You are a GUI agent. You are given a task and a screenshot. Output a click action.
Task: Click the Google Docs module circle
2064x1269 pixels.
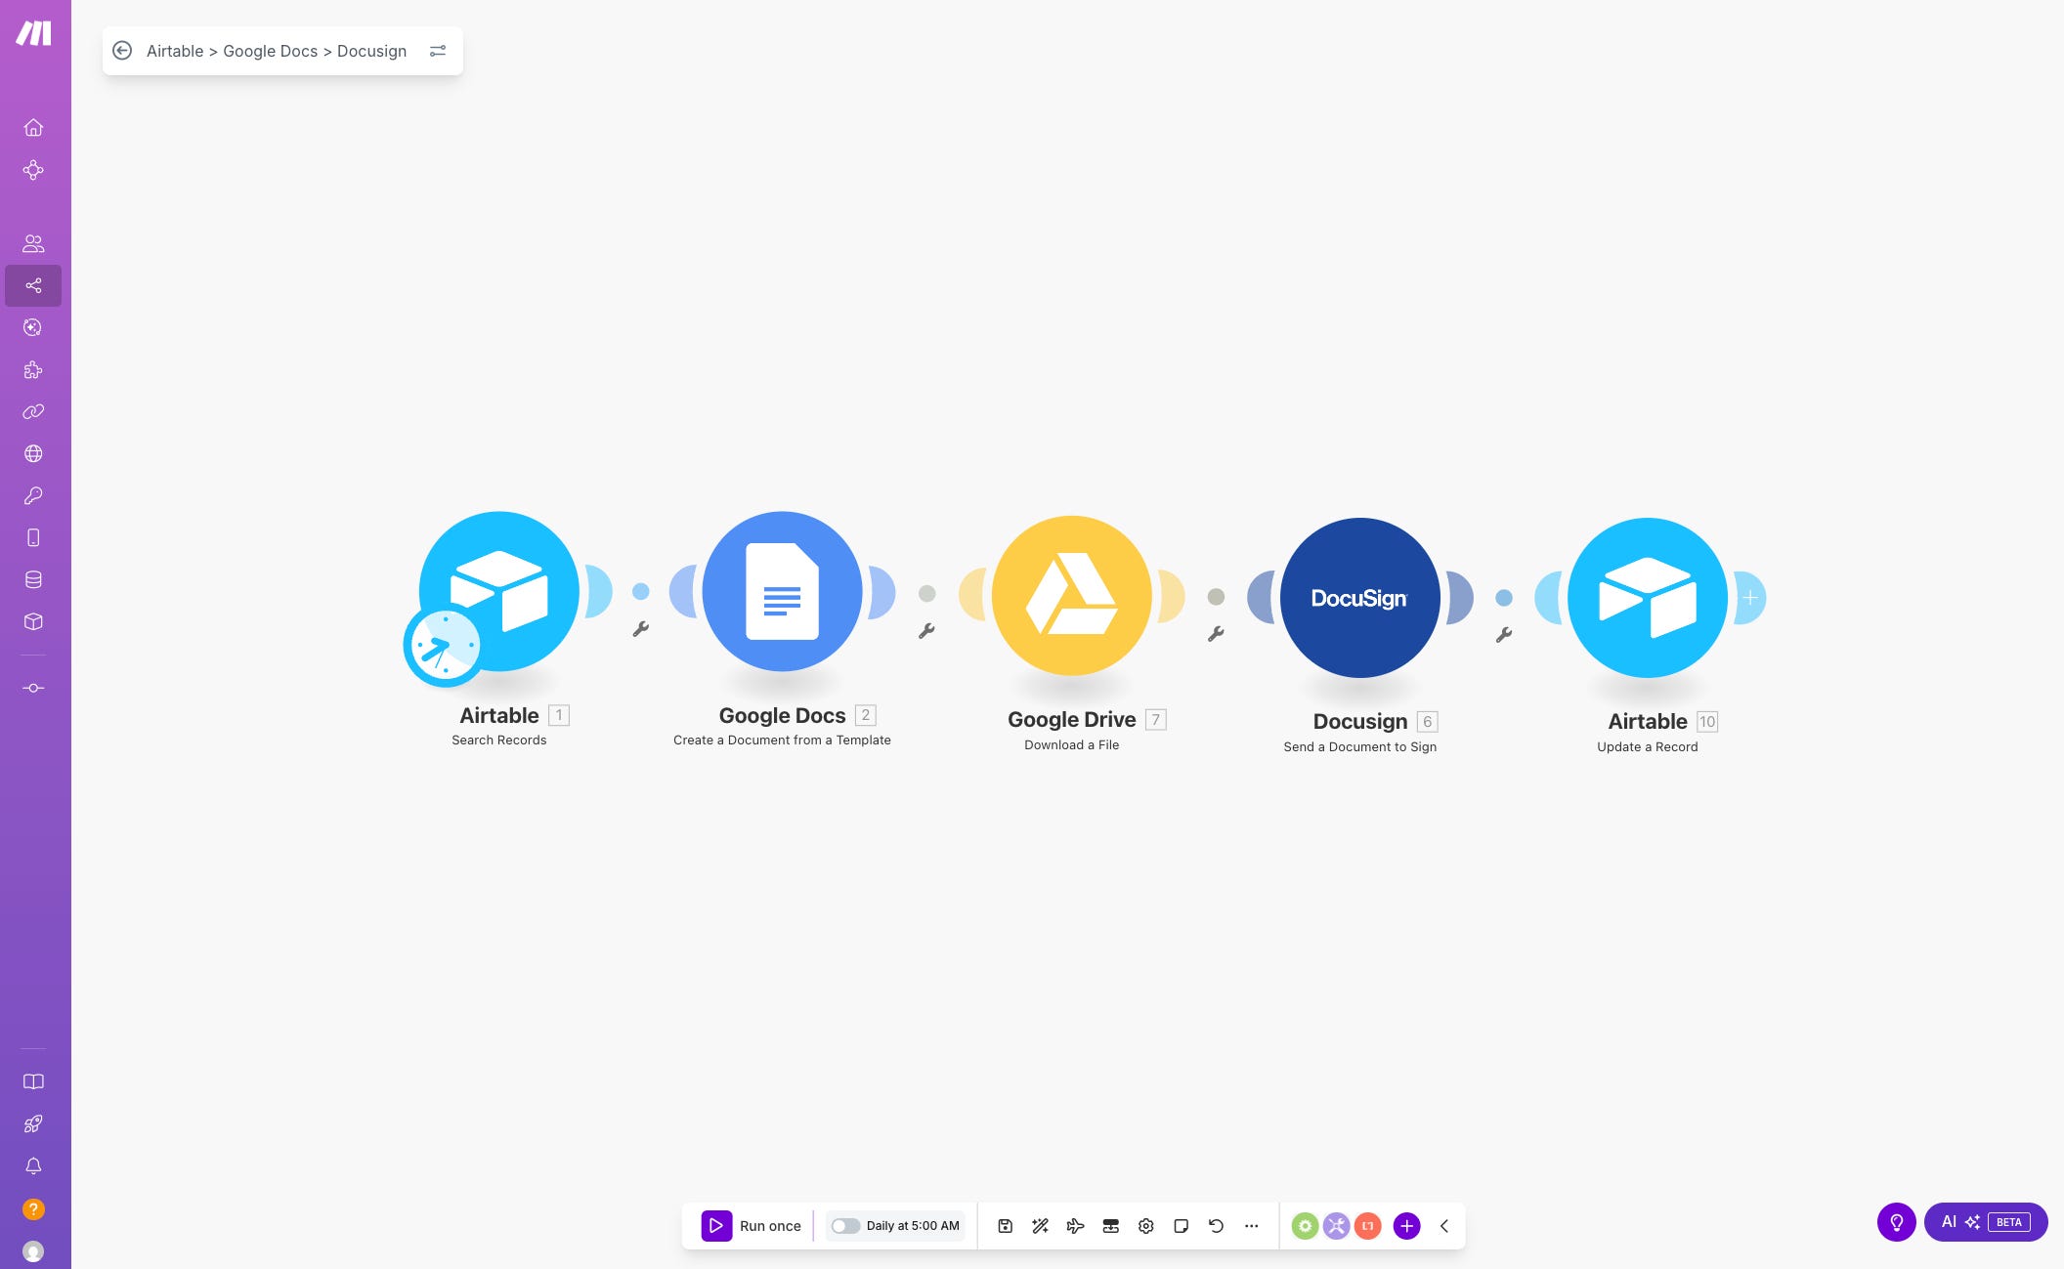(x=782, y=591)
